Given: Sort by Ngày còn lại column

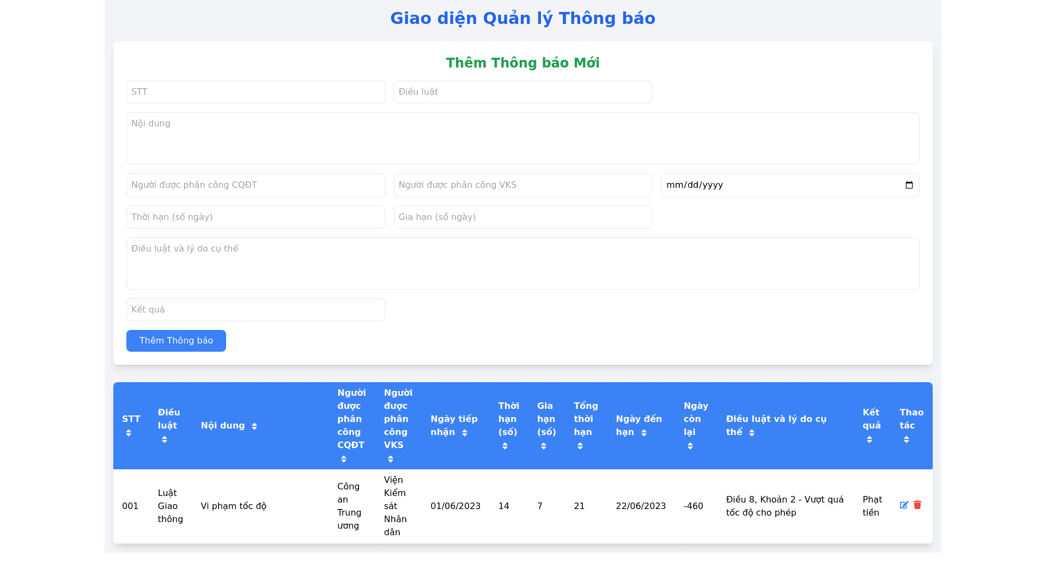Looking at the screenshot, I should (690, 446).
